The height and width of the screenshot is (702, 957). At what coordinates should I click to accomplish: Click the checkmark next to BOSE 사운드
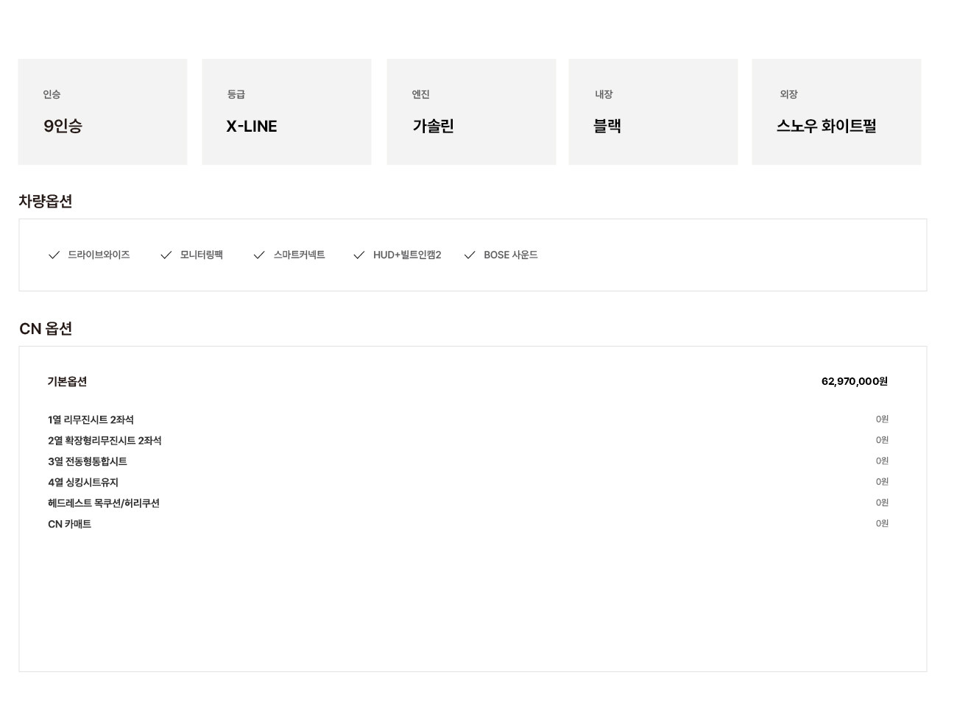coord(470,255)
